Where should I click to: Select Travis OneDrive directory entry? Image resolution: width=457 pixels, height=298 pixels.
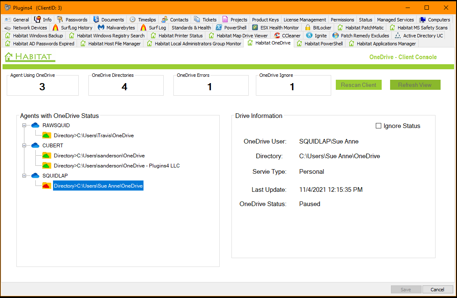tap(94, 136)
